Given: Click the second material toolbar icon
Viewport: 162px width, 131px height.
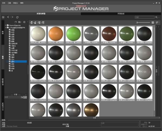Looking at the screenshot, I should 35,23.
